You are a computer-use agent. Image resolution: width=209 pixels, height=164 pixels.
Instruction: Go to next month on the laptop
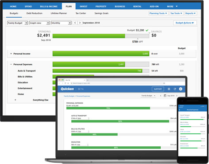click(x=177, y=96)
